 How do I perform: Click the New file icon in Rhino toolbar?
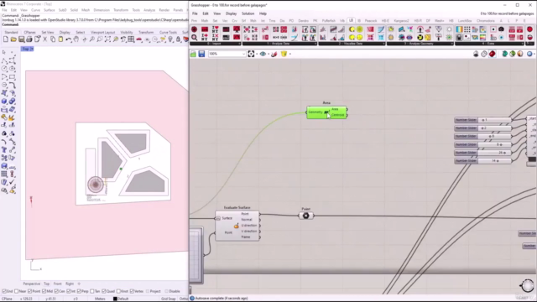6,39
